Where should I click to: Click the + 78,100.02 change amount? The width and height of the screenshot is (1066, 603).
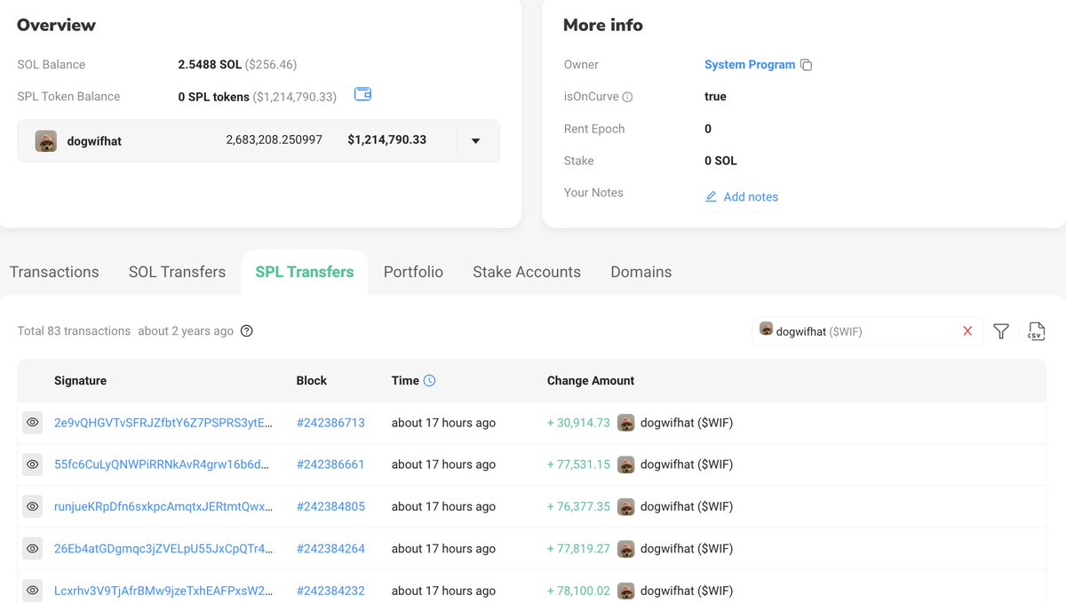click(578, 591)
